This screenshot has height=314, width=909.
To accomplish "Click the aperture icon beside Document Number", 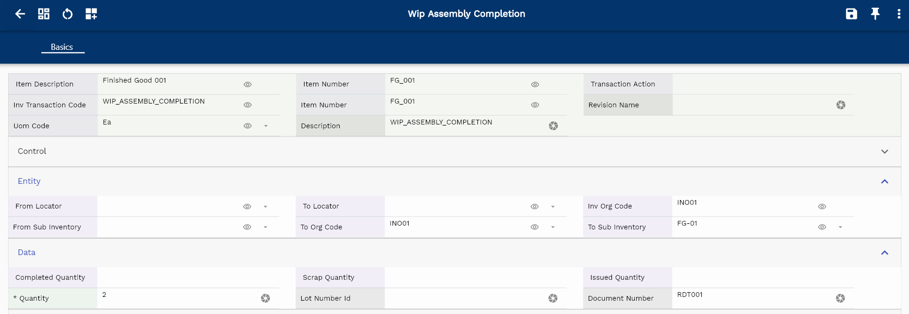I will (840, 298).
